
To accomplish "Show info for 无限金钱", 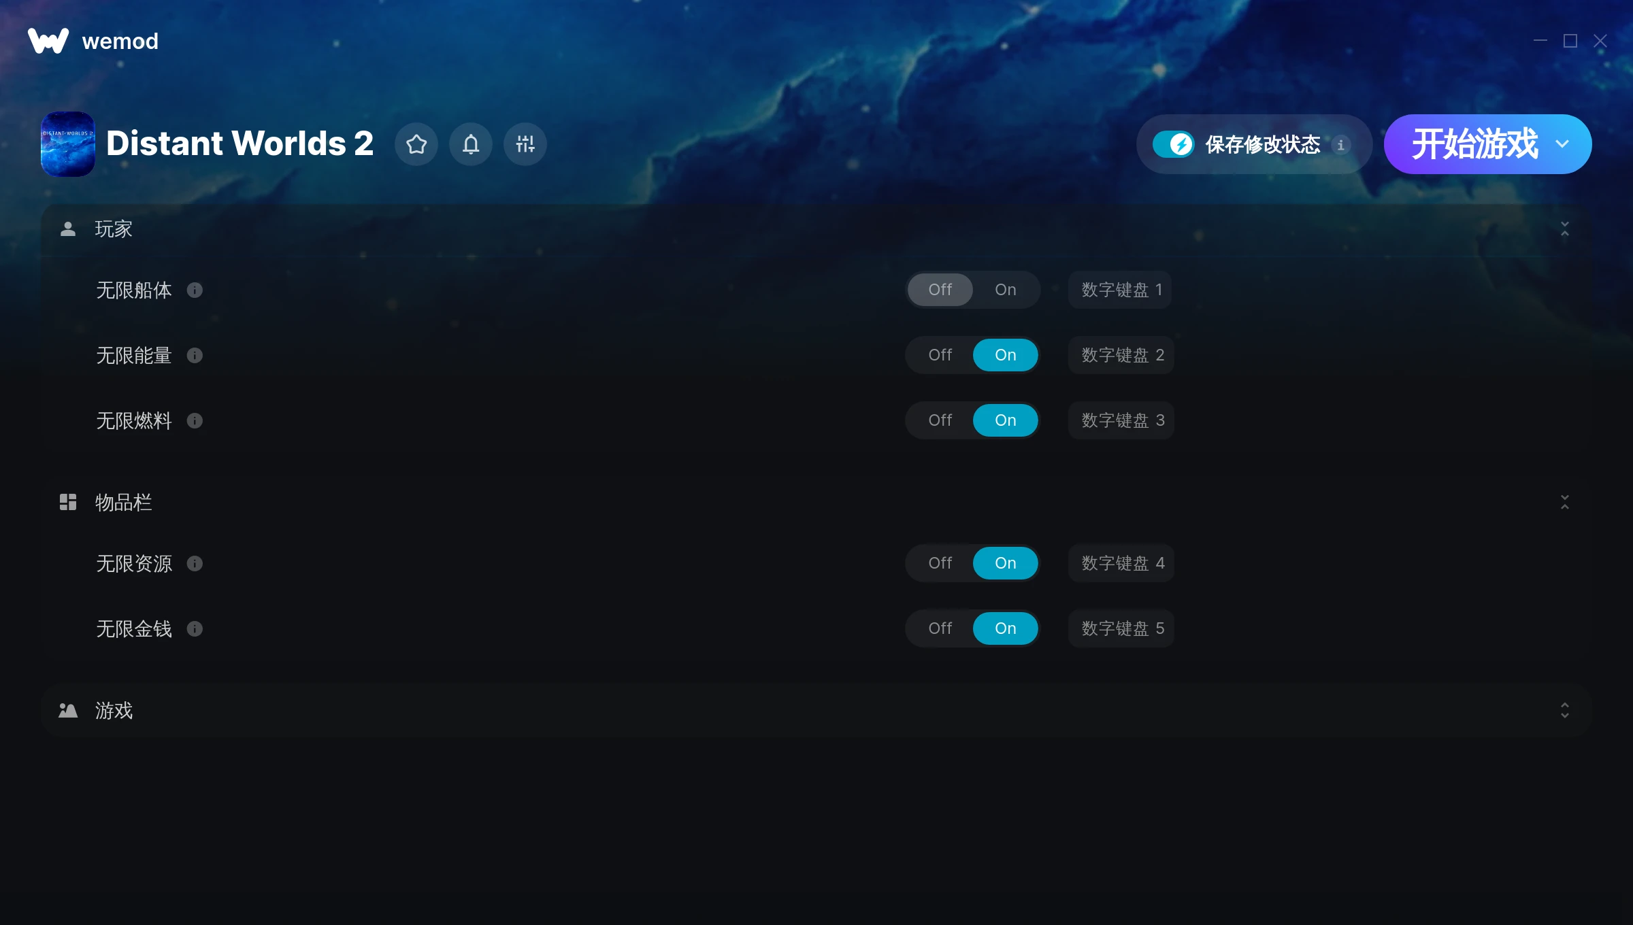I will (195, 629).
